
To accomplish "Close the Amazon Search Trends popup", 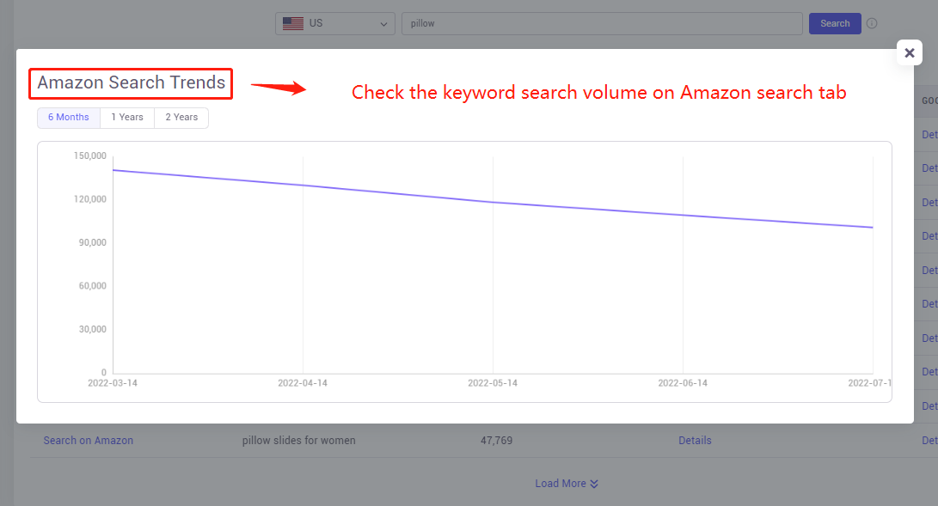I will [x=910, y=52].
